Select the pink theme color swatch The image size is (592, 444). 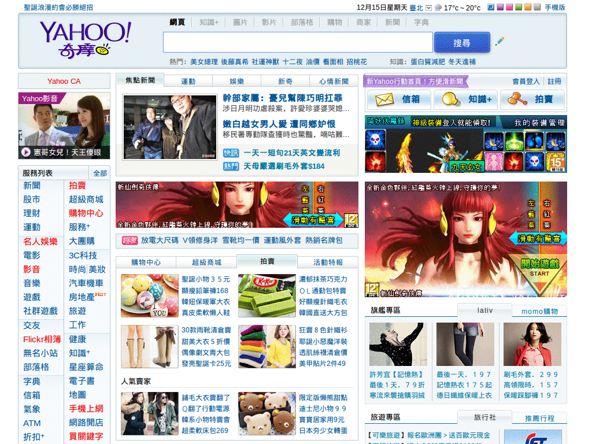click(509, 7)
